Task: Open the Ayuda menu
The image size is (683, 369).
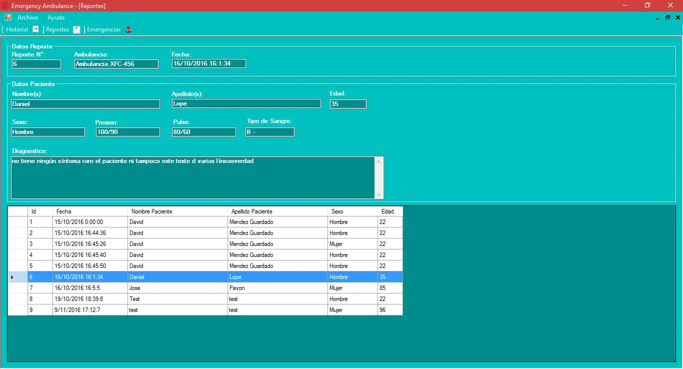Action: (56, 17)
